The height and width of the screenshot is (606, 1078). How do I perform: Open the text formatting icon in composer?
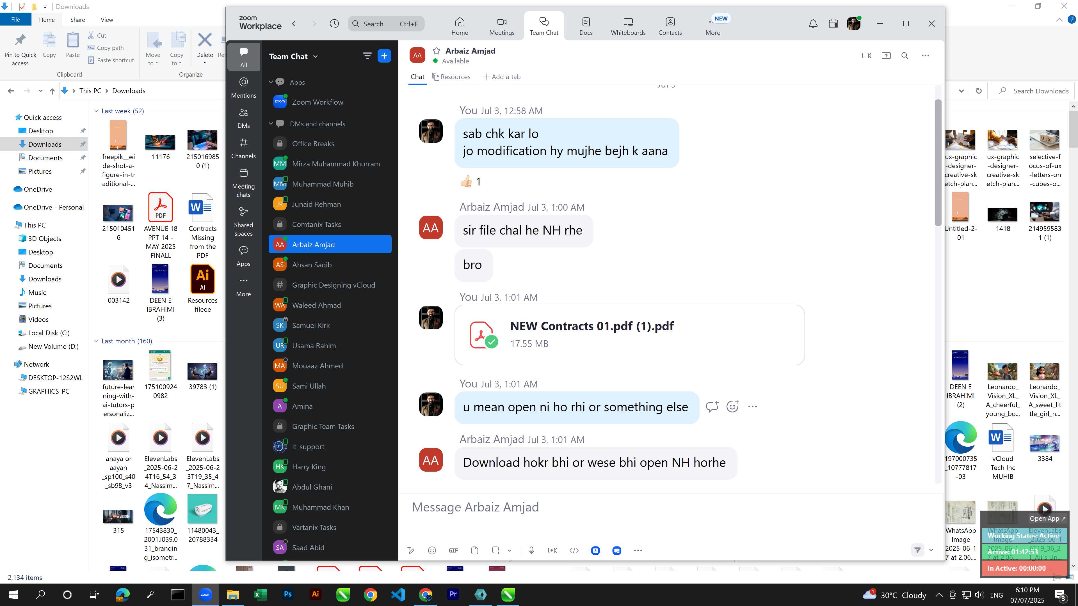tap(411, 550)
